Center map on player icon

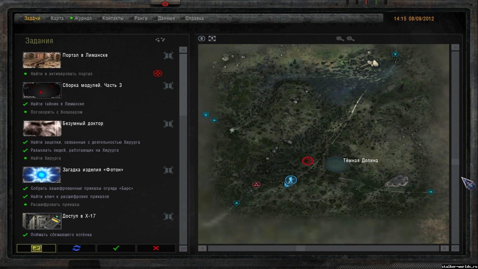point(212,39)
